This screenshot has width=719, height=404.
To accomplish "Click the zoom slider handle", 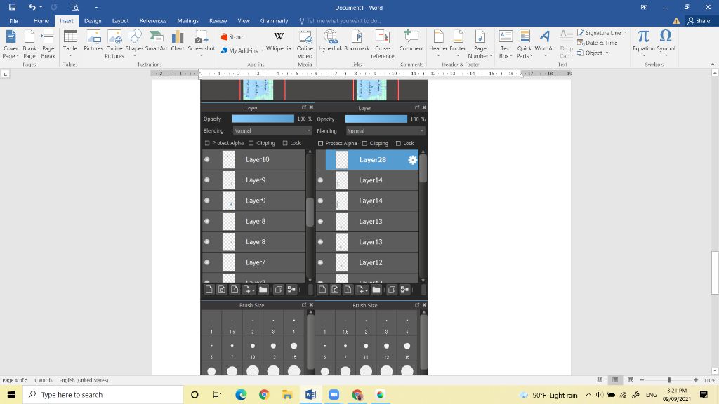I will [669, 380].
